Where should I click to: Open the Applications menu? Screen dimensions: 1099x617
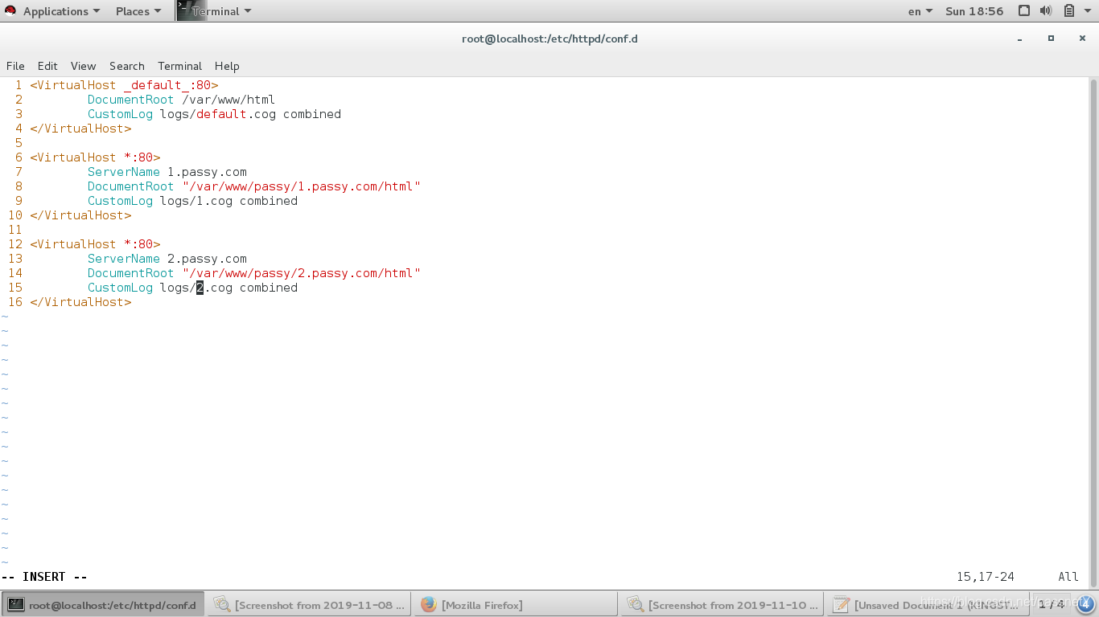point(61,11)
